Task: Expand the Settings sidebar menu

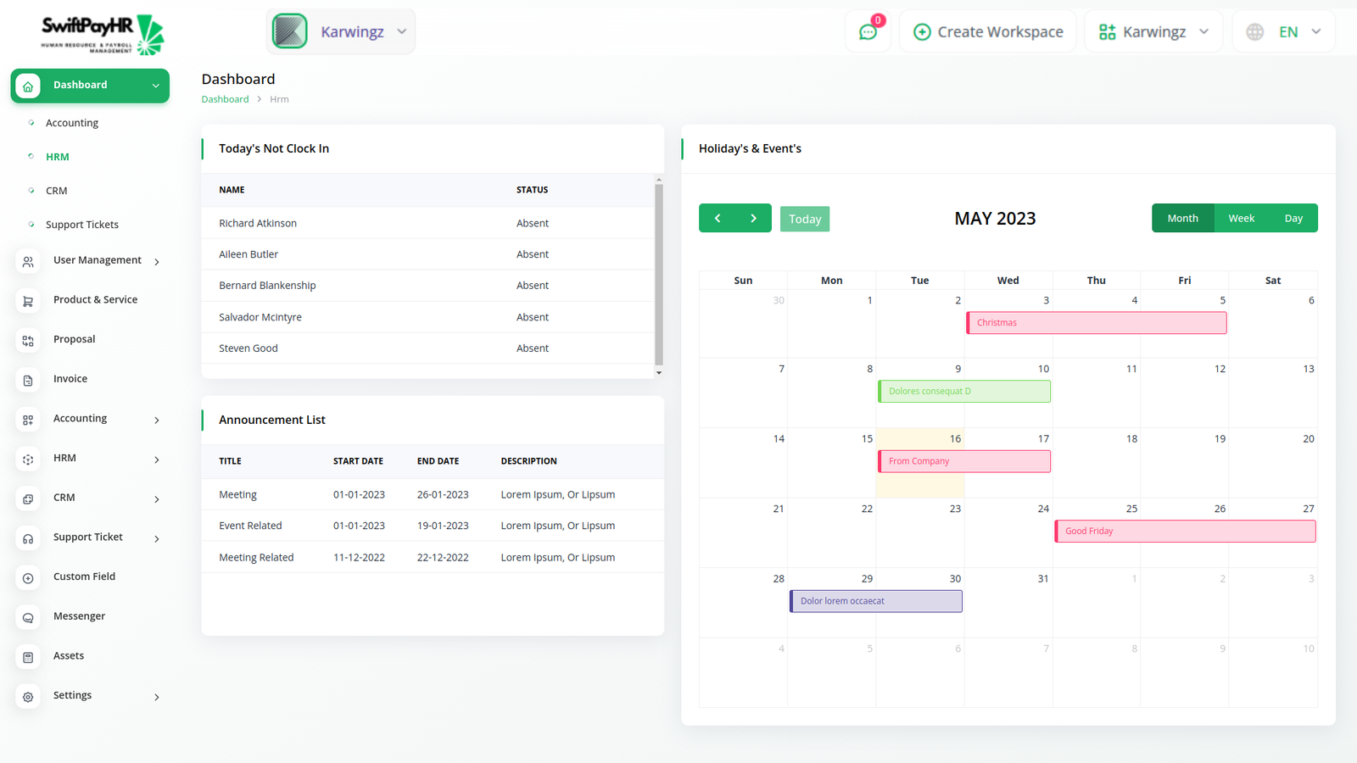Action: 157,697
